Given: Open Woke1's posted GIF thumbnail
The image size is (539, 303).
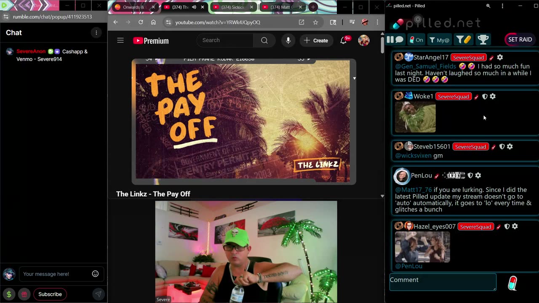Looking at the screenshot, I should pos(415,117).
